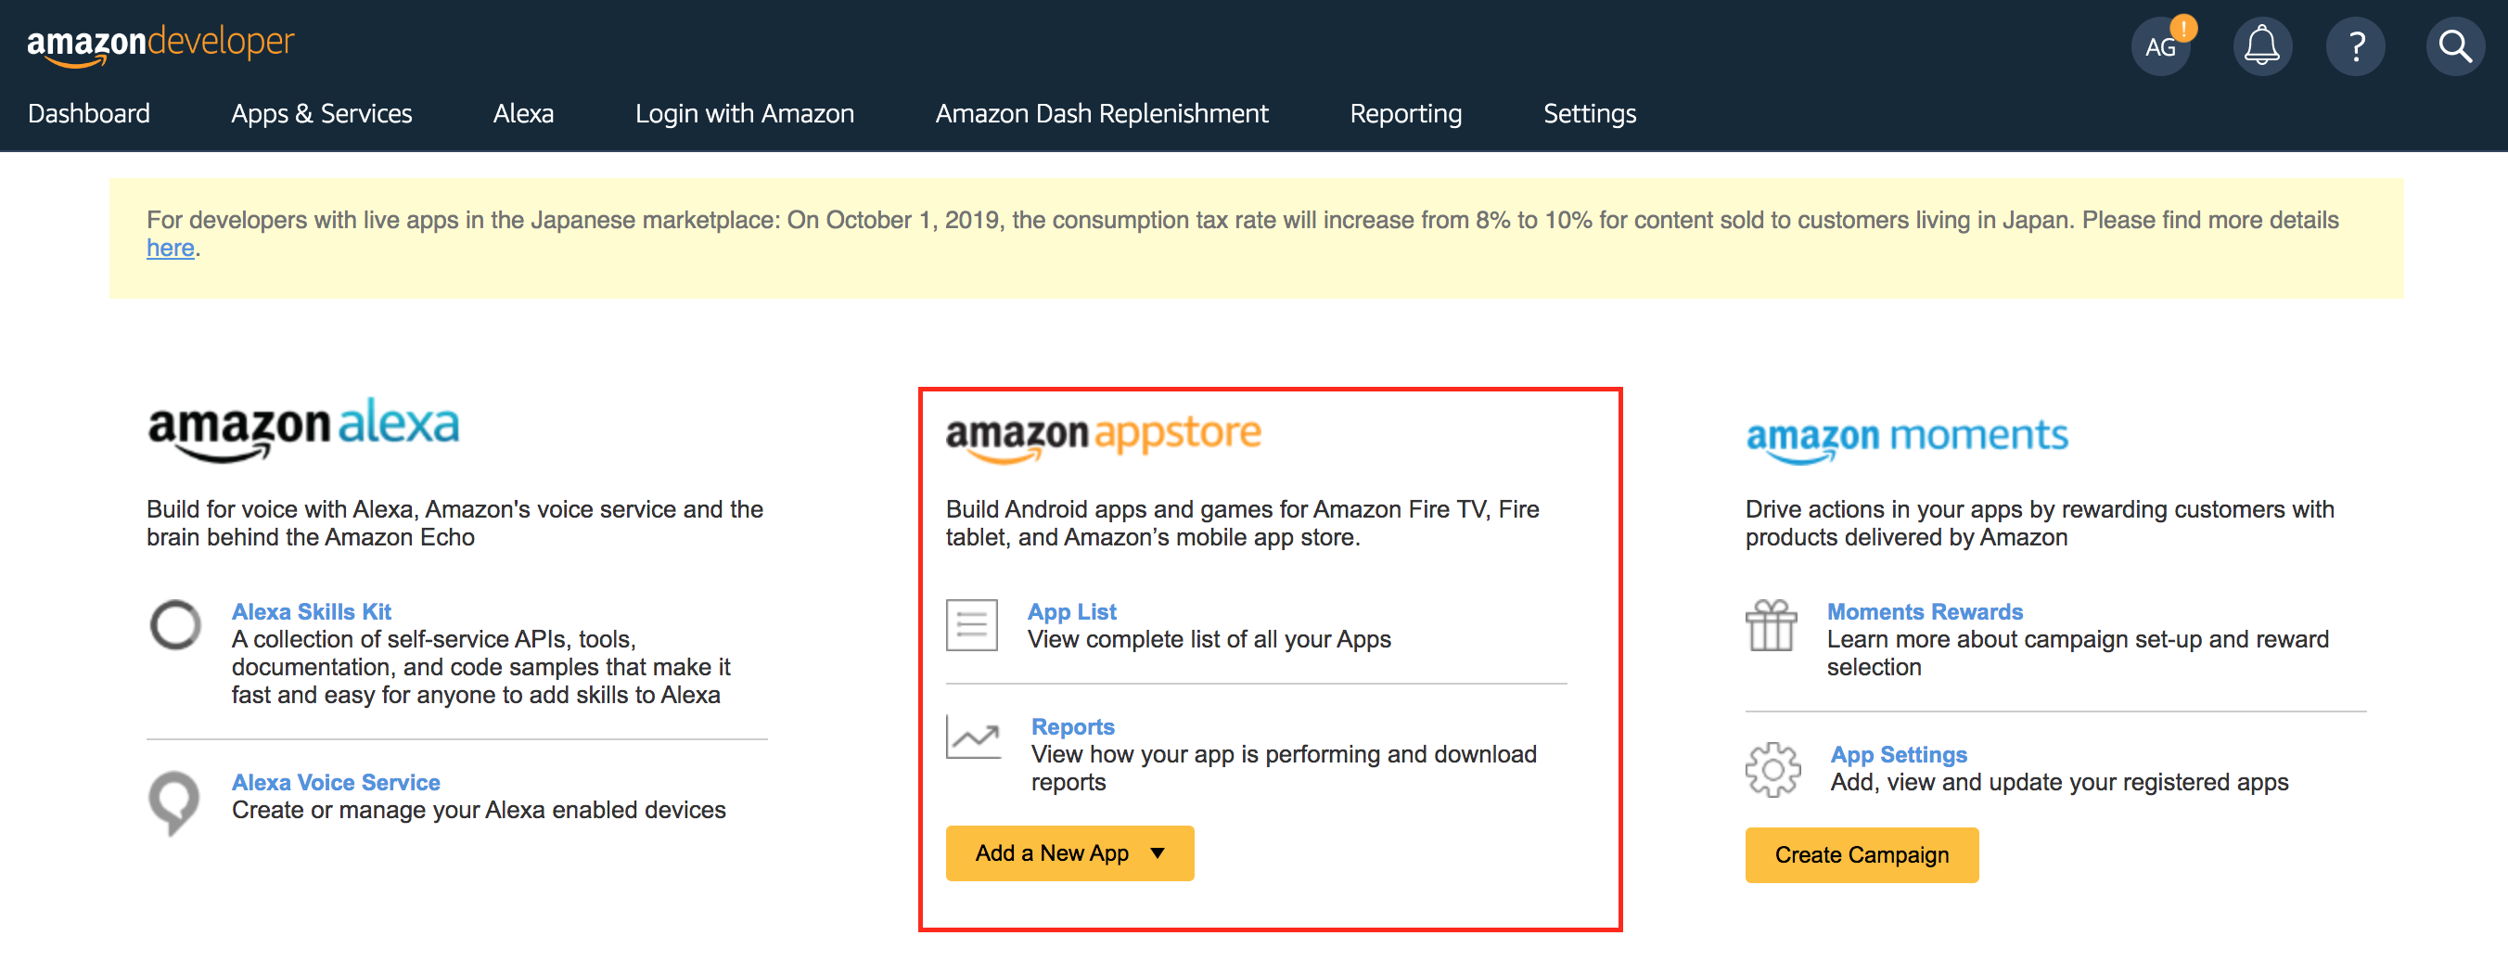Click the amazon developer logo

(160, 44)
